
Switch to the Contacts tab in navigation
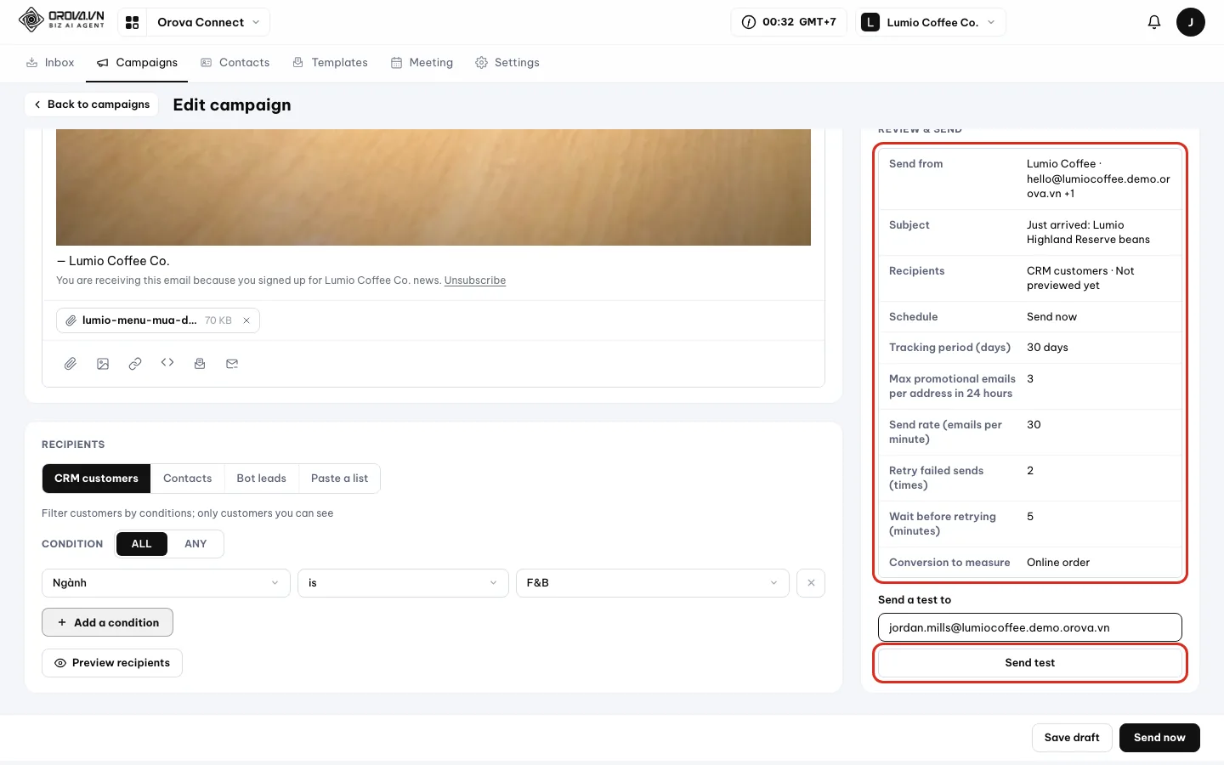coord(235,63)
